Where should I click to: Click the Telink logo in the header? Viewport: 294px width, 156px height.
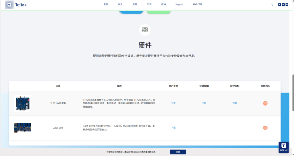coord(16,5)
